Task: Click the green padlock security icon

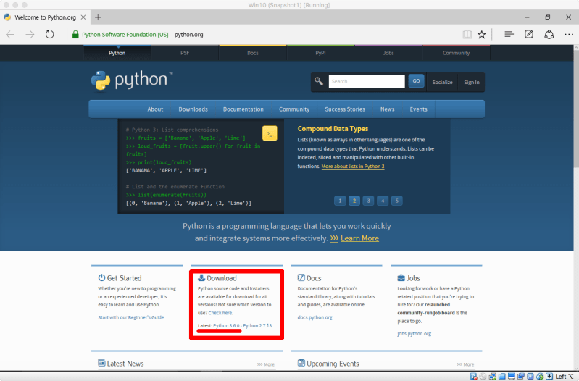Action: [75, 35]
